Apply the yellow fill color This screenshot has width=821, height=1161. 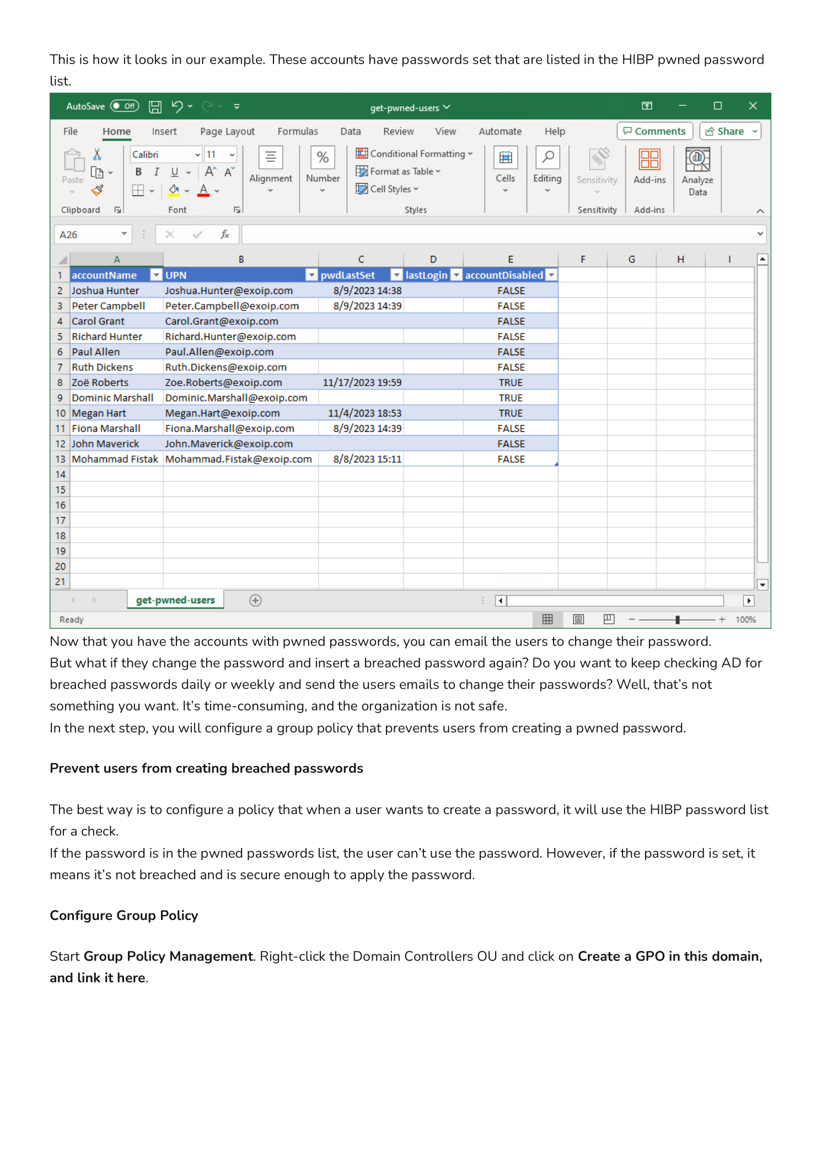pos(174,190)
